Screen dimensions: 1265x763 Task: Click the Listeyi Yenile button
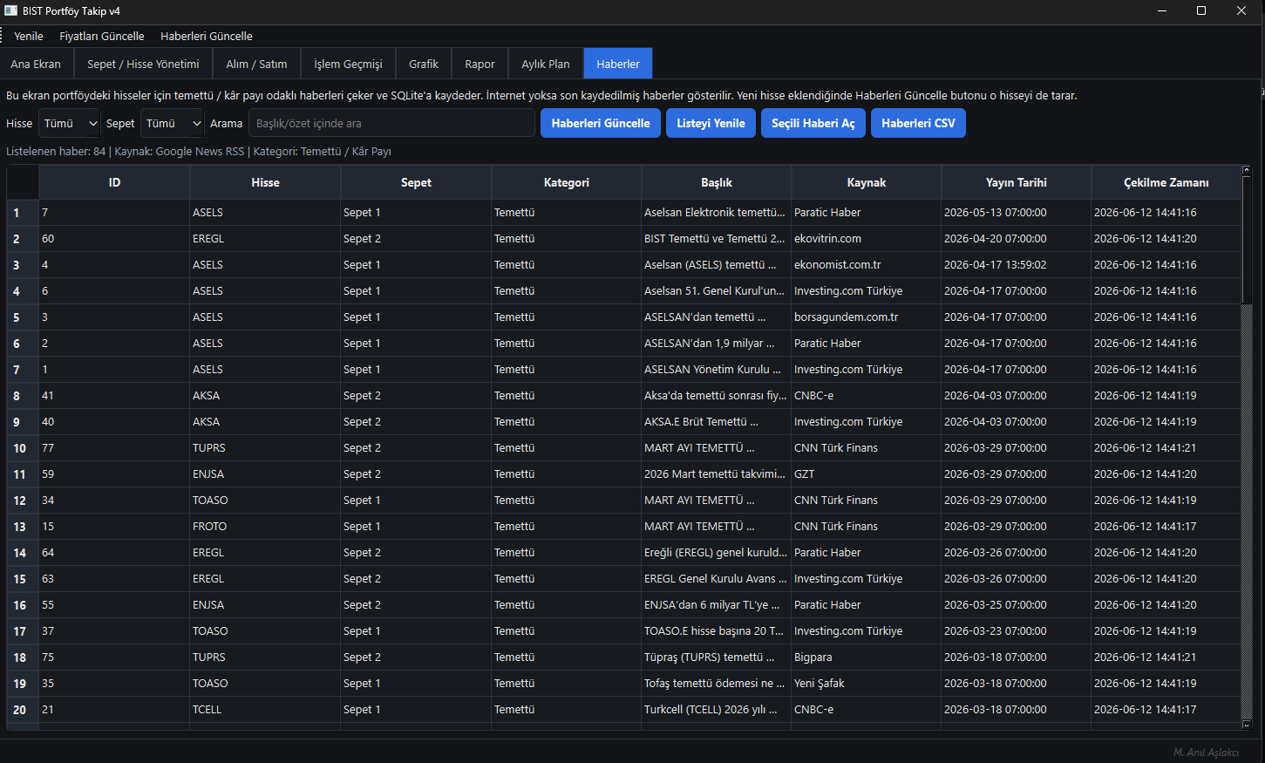(711, 123)
